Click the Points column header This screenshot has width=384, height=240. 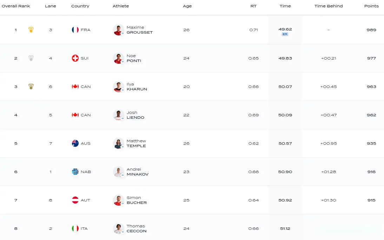pos(371,6)
